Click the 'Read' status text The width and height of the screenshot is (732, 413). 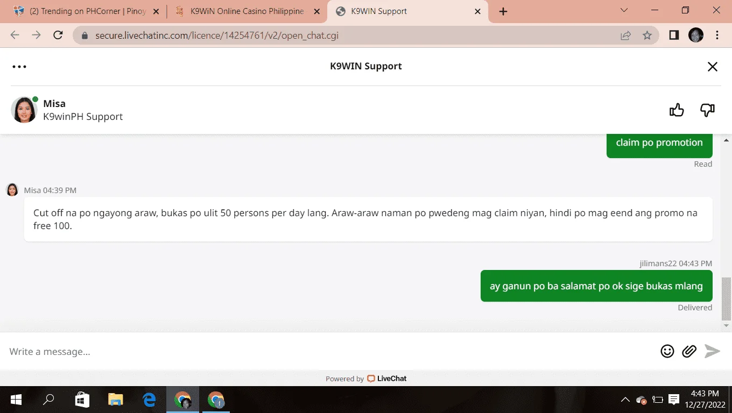pos(703,164)
